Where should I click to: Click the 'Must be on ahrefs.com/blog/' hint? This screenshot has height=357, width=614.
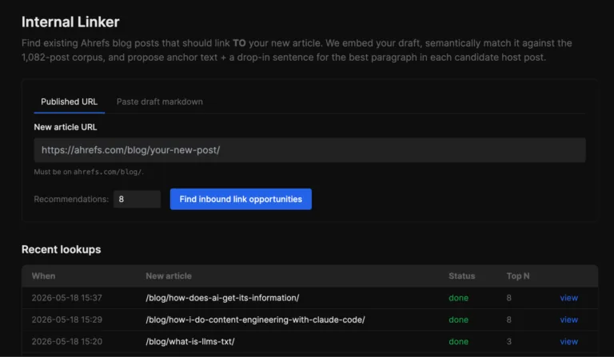click(89, 172)
